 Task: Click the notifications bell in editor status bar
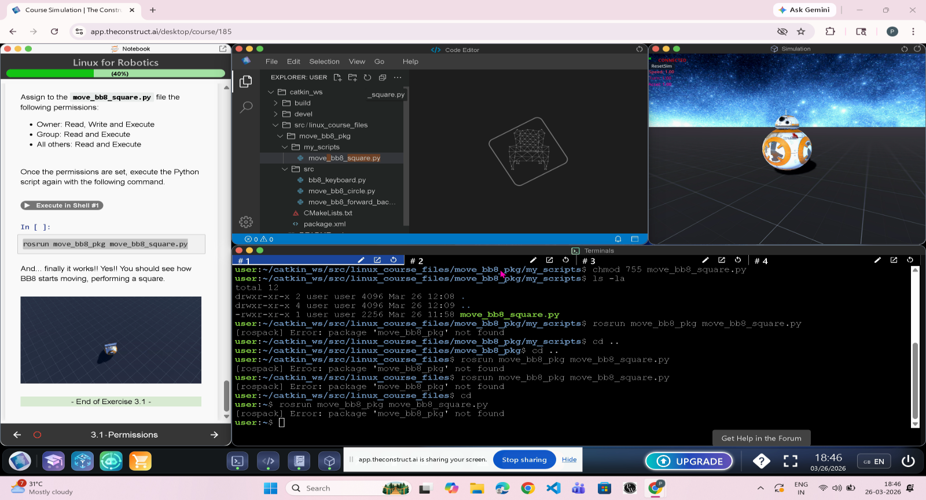click(x=618, y=239)
